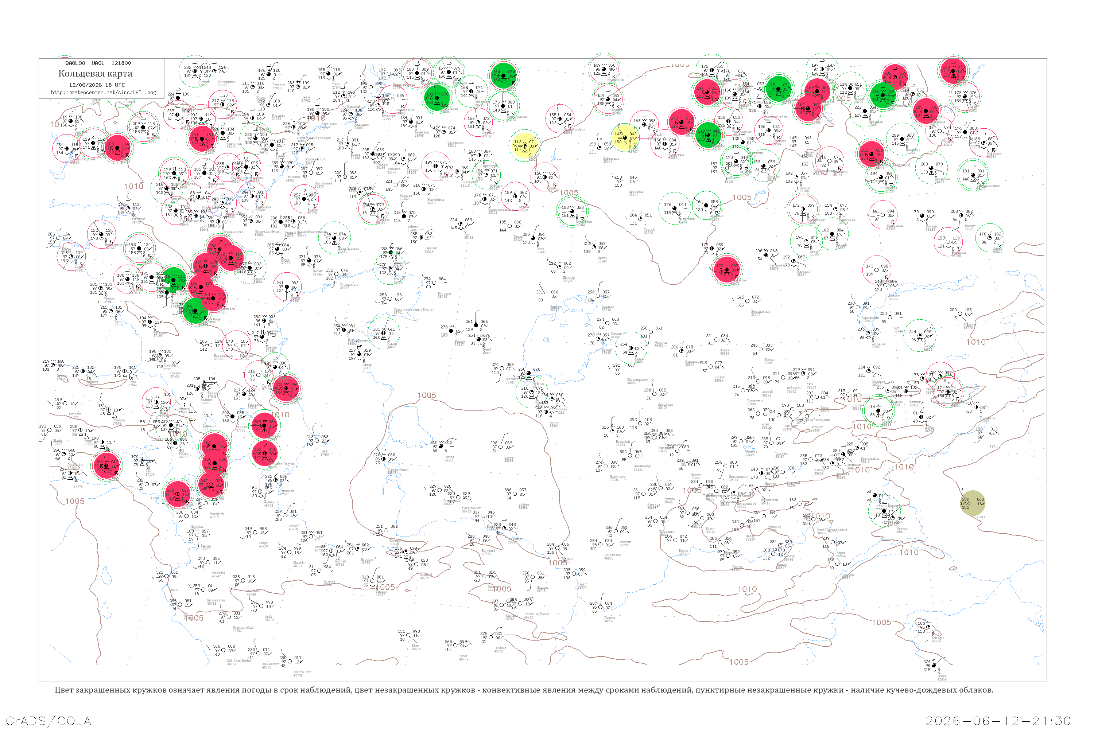Image resolution: width=1094 pixels, height=729 pixels.
Task: Click the station label "Пенза"
Action: pyautogui.click(x=306, y=97)
